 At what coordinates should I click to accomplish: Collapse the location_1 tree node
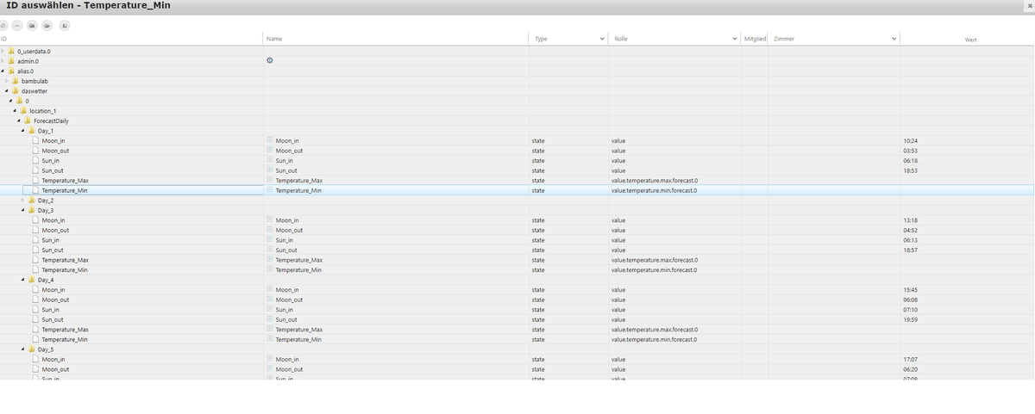15,111
